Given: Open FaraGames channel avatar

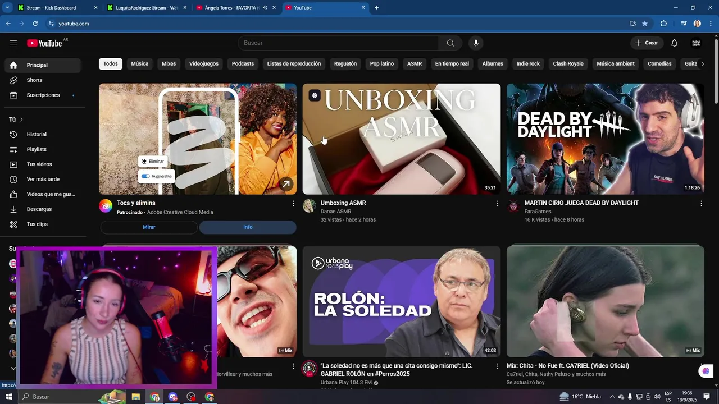Looking at the screenshot, I should (x=513, y=206).
